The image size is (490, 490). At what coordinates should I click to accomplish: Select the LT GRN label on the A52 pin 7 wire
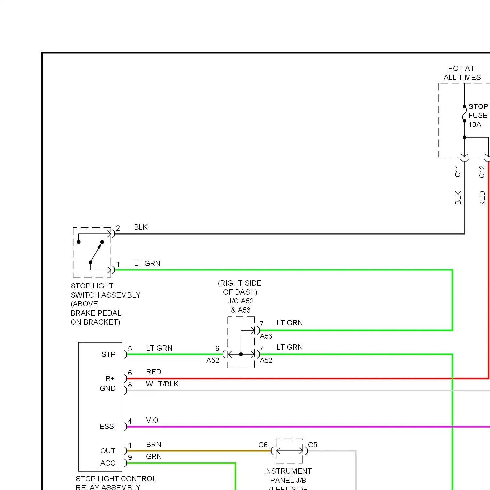289,347
